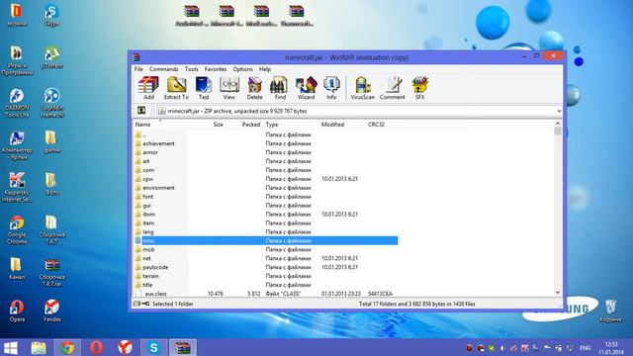The height and width of the screenshot is (356, 633).
Task: Run the Test archive tool
Action: tap(204, 88)
